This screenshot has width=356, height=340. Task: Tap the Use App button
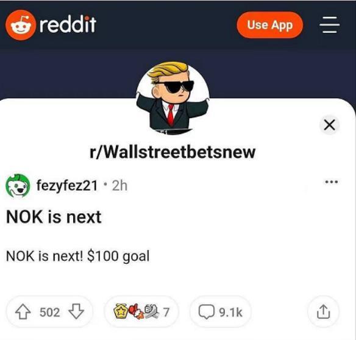tap(269, 25)
